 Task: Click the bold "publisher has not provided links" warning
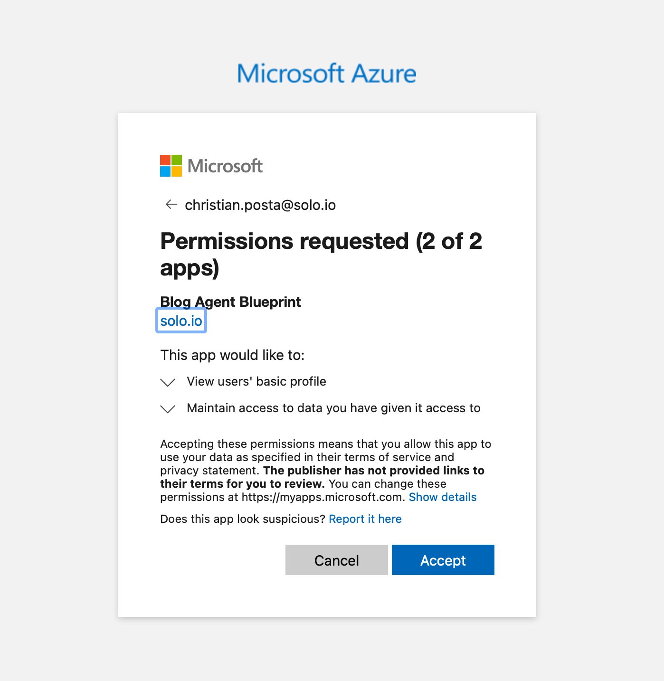click(373, 471)
